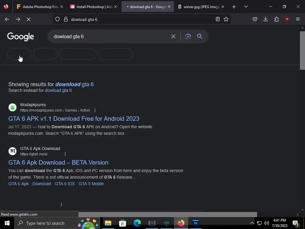305x229 pixels.
Task: Click the horizontal scrollbar thumb
Action: point(168,214)
